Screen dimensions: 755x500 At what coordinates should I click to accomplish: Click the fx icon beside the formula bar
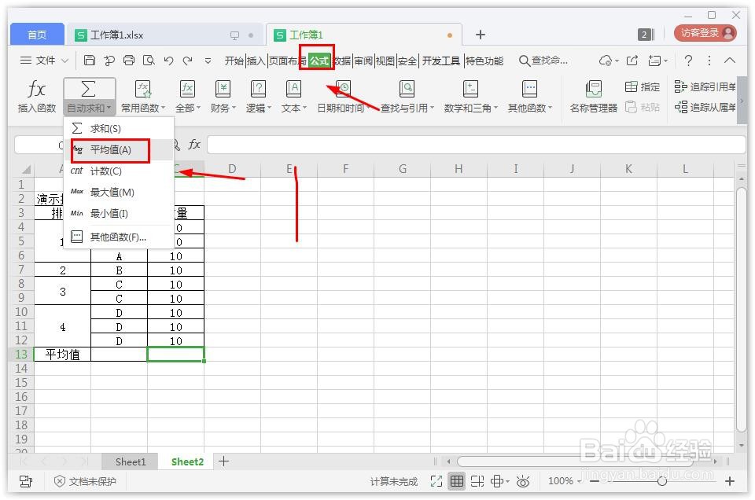[194, 145]
